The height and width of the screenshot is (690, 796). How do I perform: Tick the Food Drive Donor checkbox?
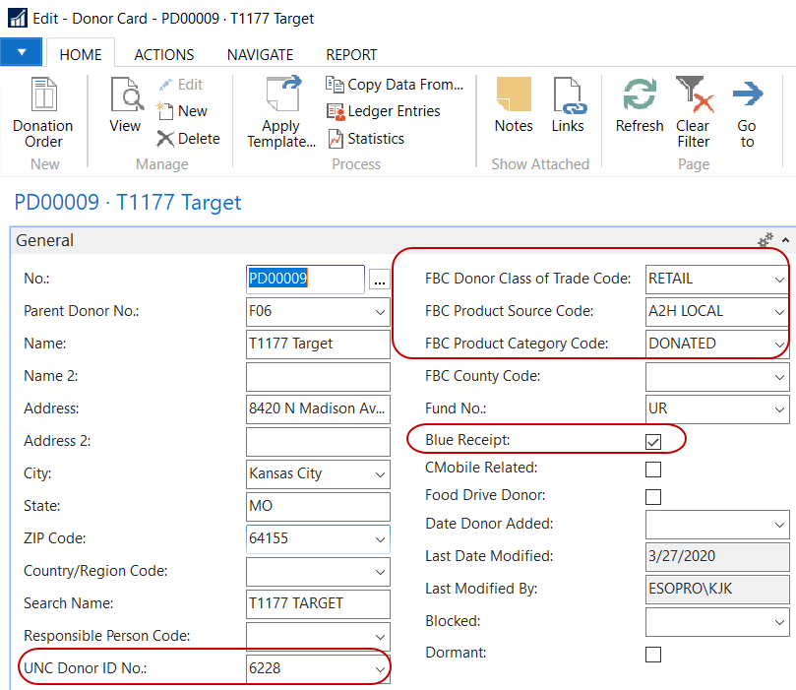pos(653,496)
